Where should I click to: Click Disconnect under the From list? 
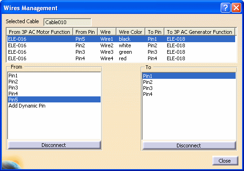point(54,145)
